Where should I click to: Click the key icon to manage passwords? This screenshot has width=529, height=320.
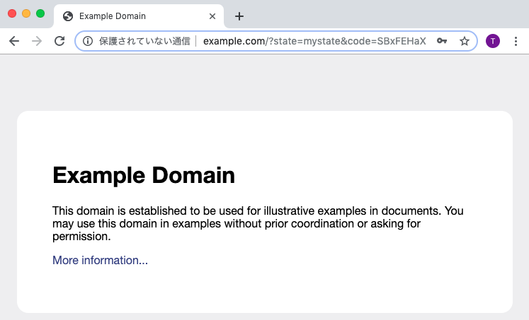point(442,41)
